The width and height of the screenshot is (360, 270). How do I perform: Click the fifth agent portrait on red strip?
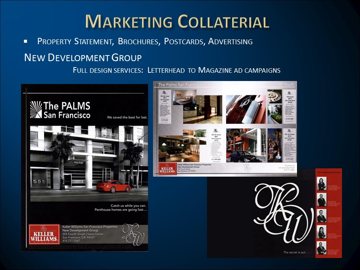coord(322,248)
